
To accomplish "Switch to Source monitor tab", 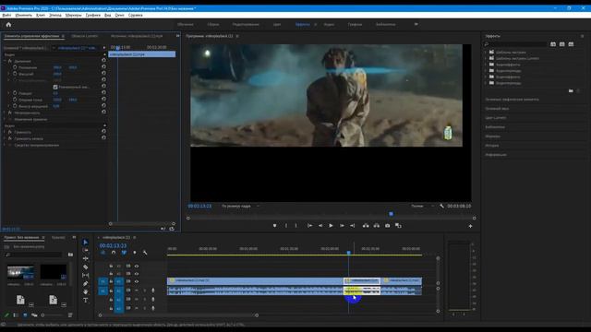I will coord(137,36).
